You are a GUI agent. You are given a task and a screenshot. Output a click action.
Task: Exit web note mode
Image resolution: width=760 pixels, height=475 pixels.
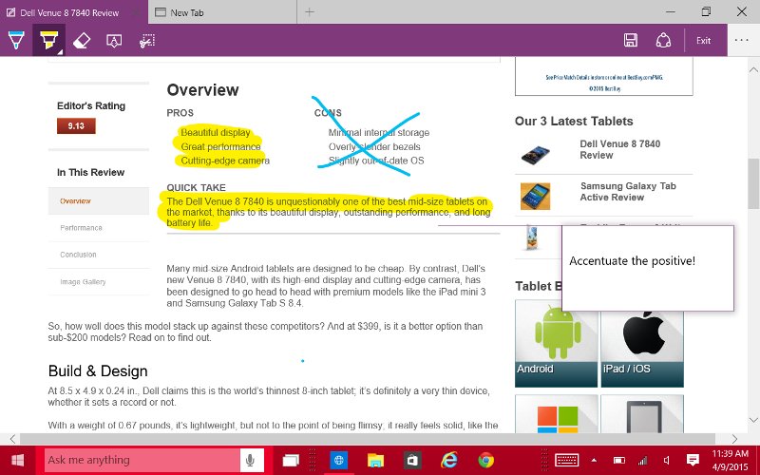click(x=703, y=41)
